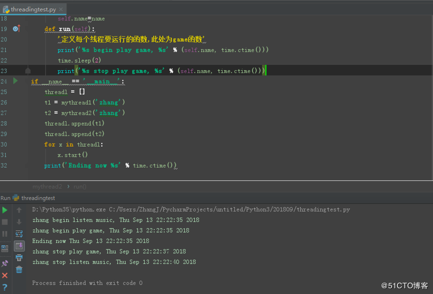The image size is (433, 294).
Task: Close the threadingtest.py tab
Action: pos(62,9)
